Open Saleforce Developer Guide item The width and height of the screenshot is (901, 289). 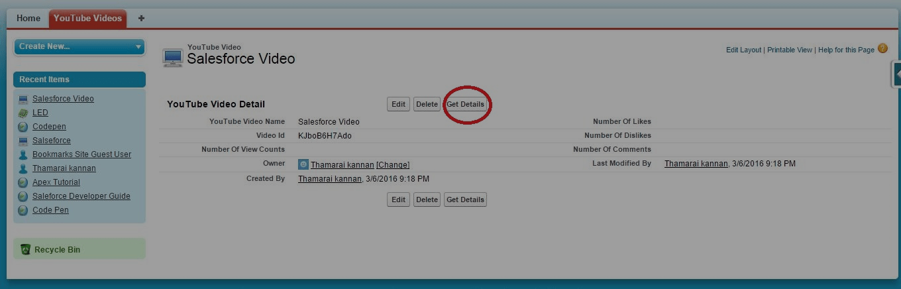[x=81, y=196]
